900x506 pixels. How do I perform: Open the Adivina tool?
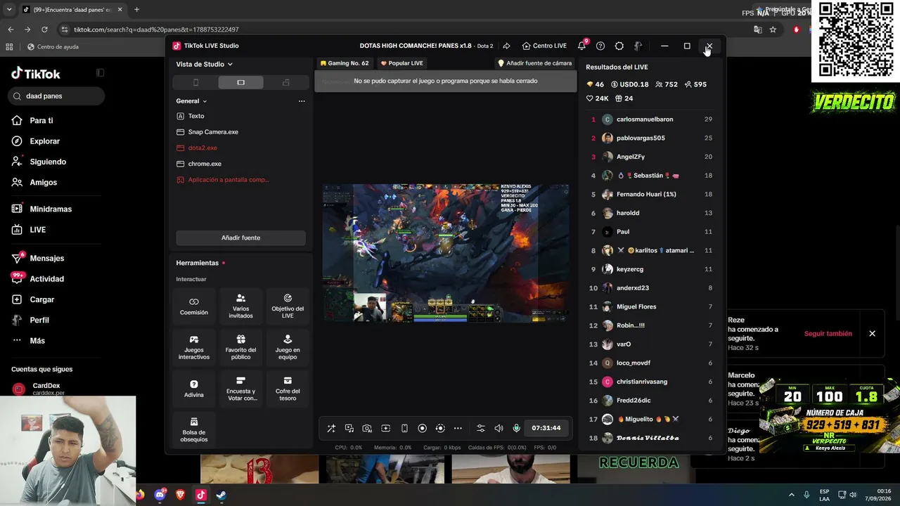click(194, 389)
